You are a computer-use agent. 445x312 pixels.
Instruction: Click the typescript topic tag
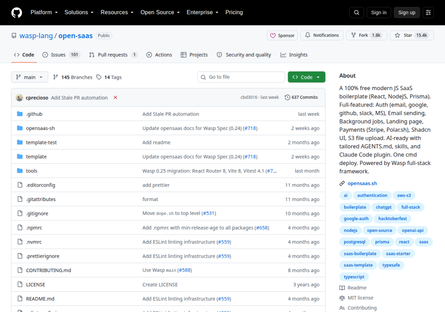coord(354,277)
